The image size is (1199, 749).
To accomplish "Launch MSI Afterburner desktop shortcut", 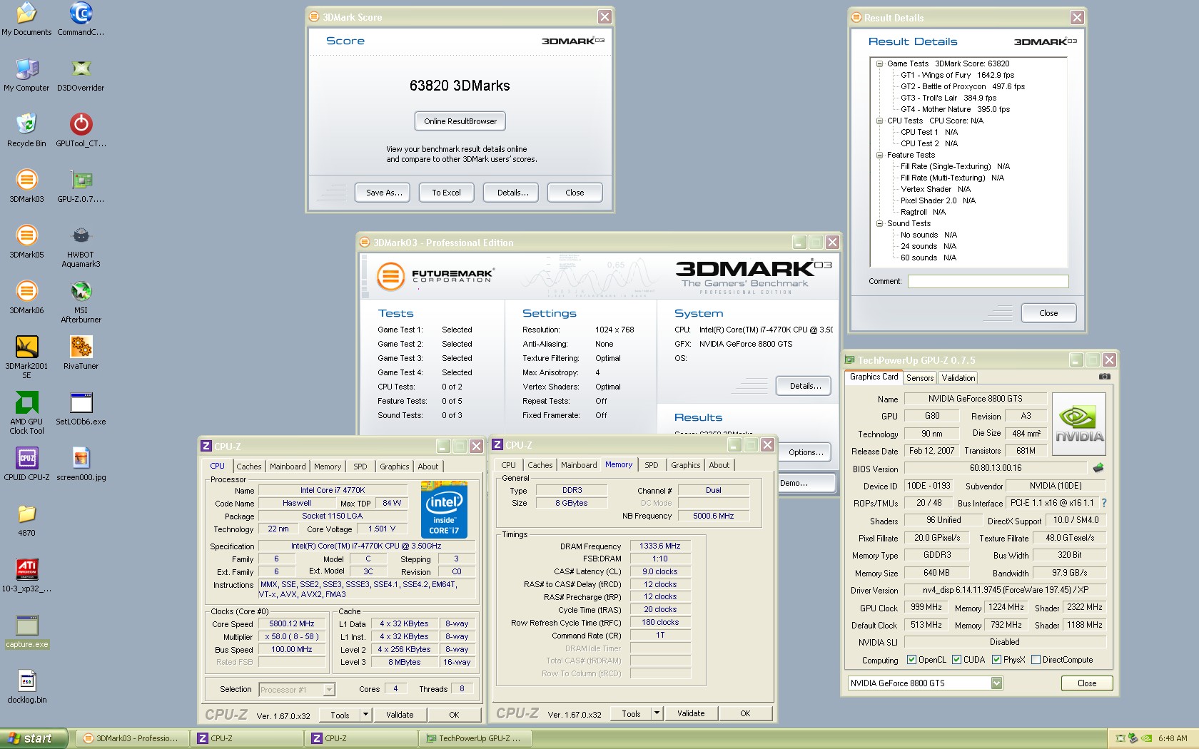I will click(81, 302).
